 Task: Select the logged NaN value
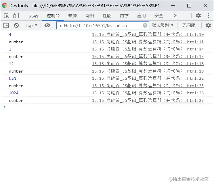click(13, 78)
